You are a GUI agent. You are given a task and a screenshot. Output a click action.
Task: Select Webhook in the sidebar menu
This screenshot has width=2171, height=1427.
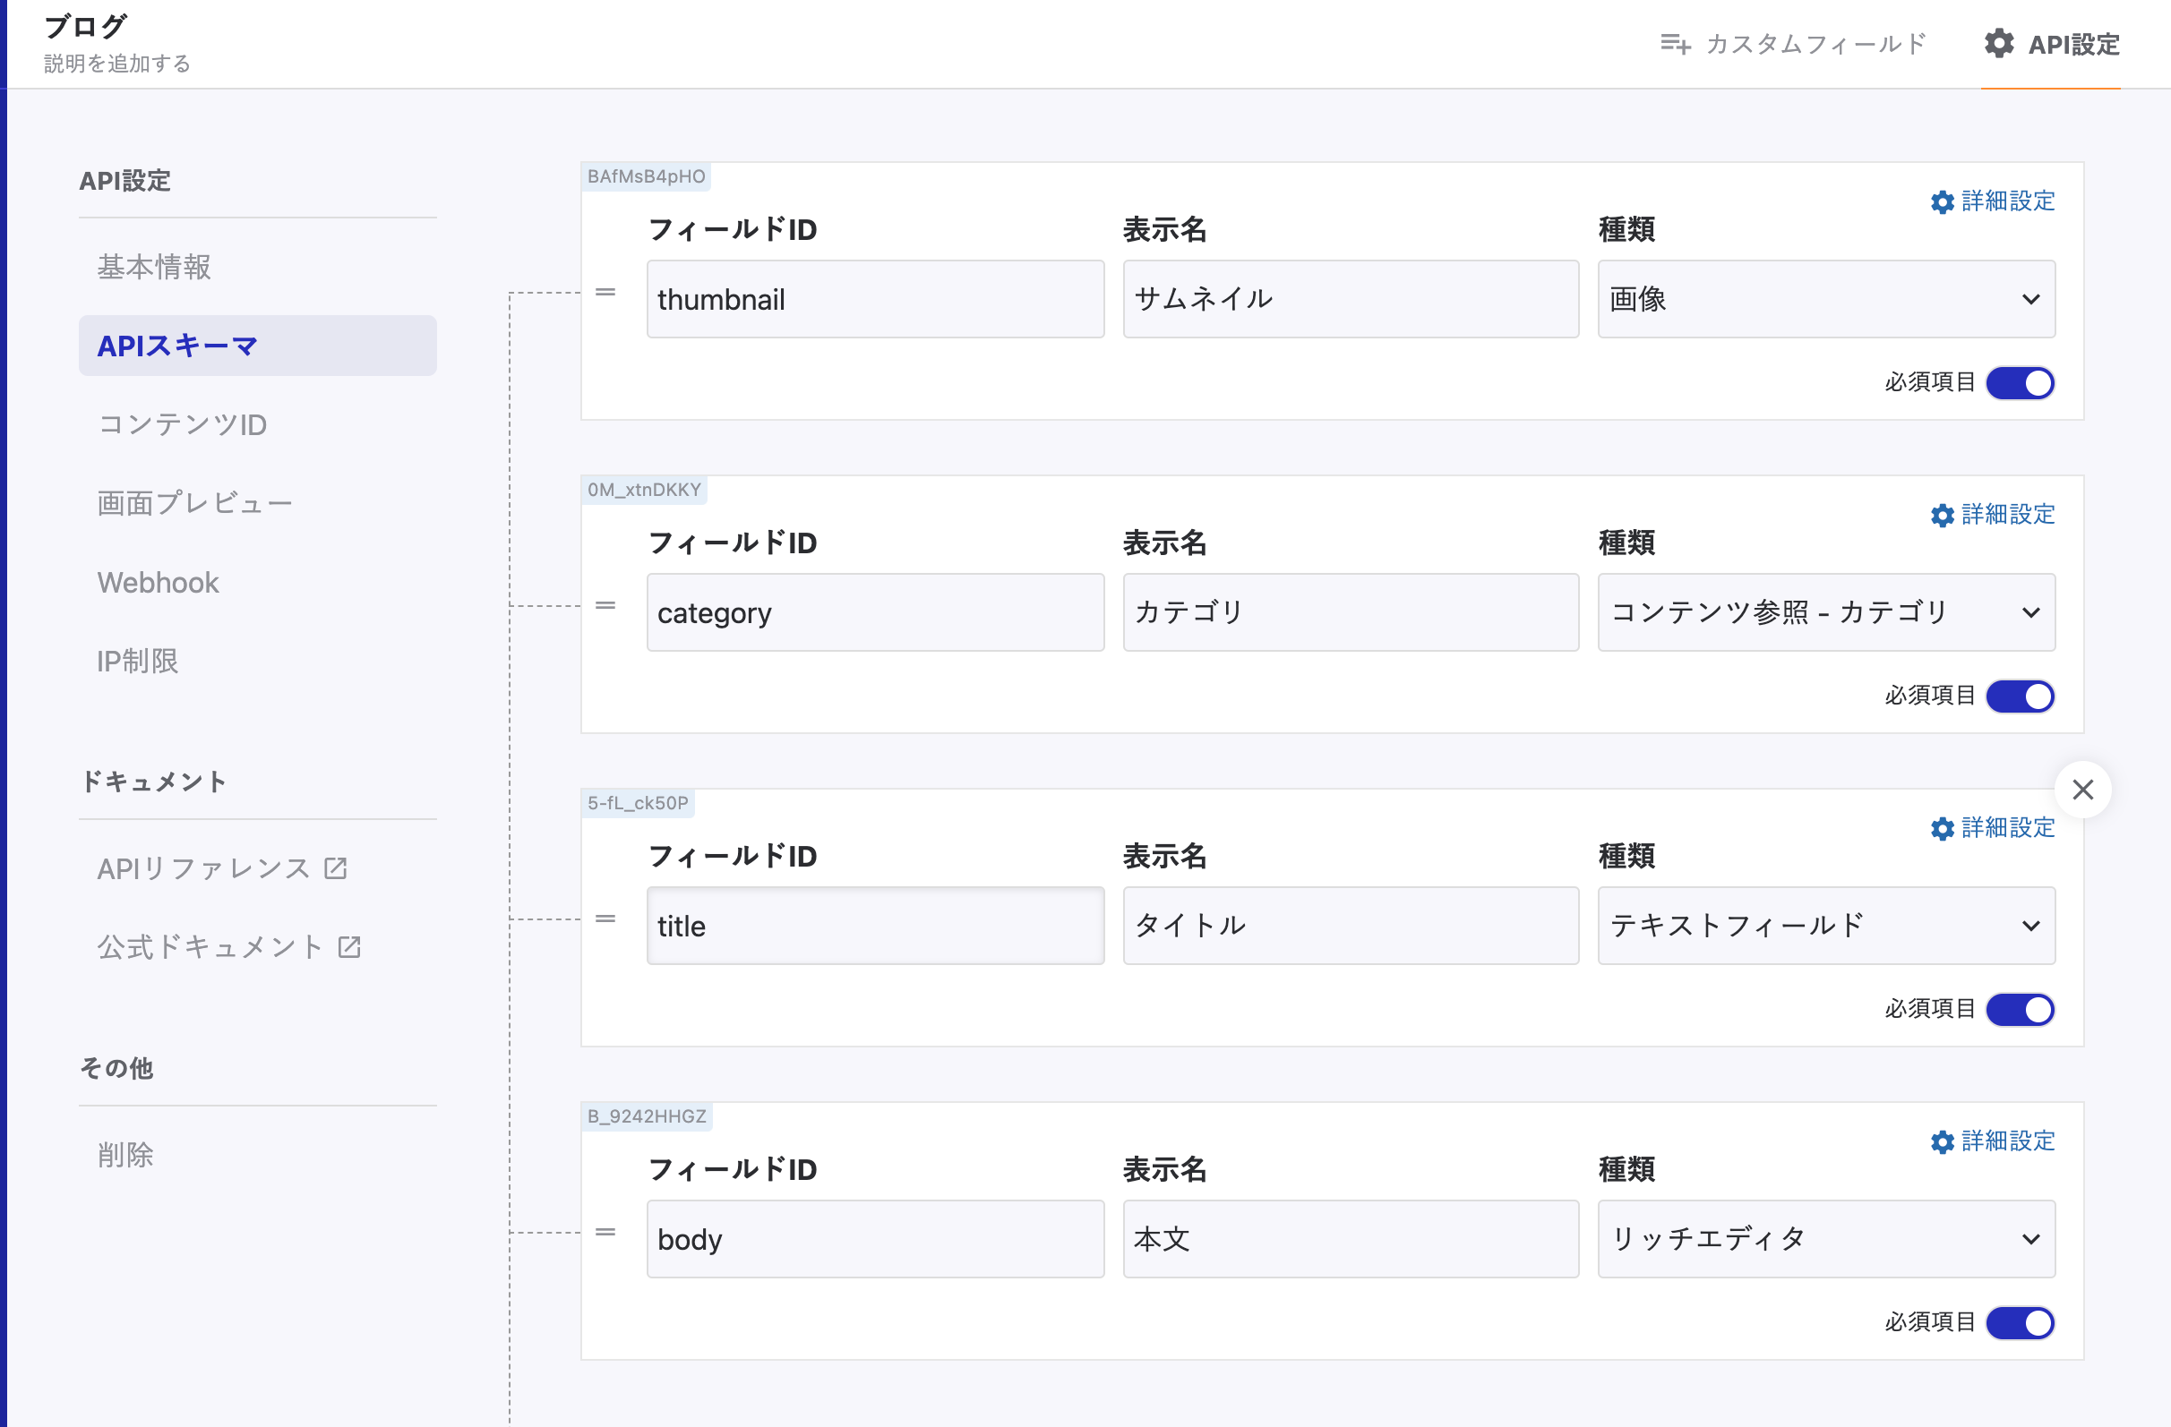tap(158, 583)
